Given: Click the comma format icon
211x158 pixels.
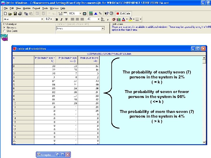Looking at the screenshot, I should 108,20.
